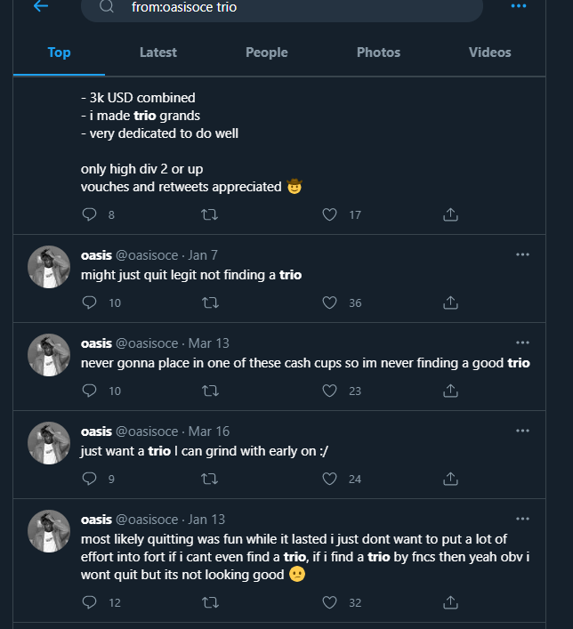Retweet the vouches and retweets tweet
Screen dimensions: 573x629
(210, 214)
